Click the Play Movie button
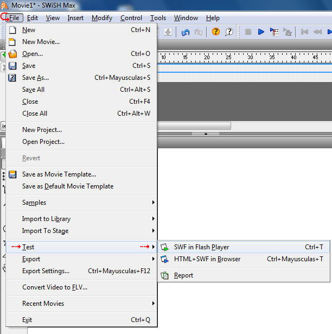 pyautogui.click(x=261, y=32)
